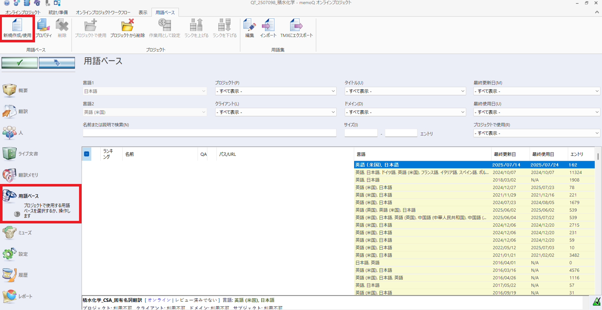The height and width of the screenshot is (310, 602).
Task: Click 作業用として設定 icon
Action: (164, 28)
